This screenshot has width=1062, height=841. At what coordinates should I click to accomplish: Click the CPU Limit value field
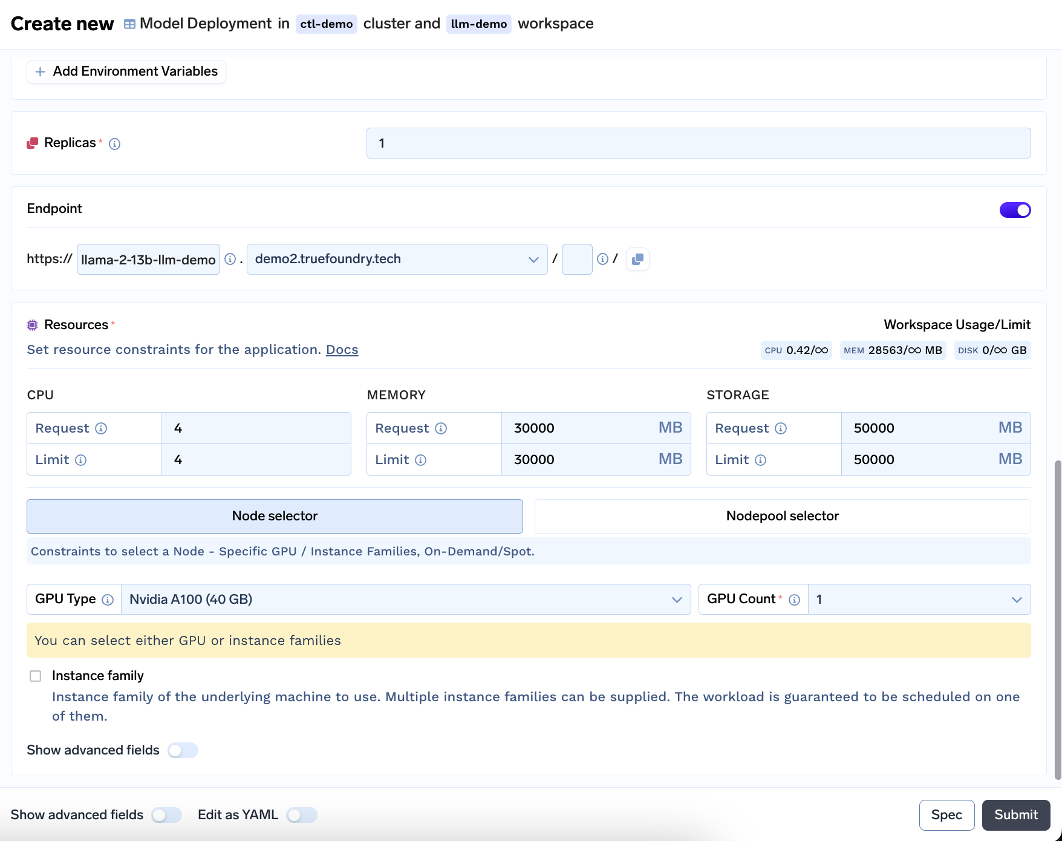point(256,460)
